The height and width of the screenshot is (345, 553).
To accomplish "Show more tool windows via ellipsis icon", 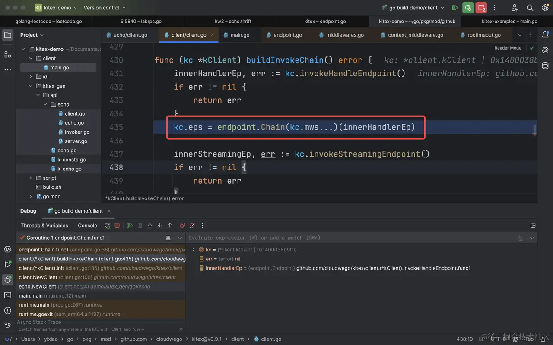I will [8, 69].
